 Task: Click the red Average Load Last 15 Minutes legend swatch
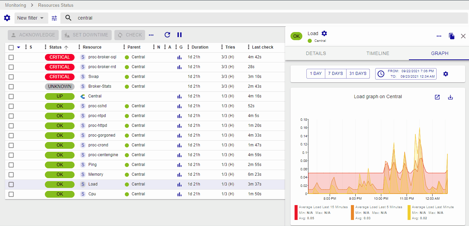click(296, 213)
